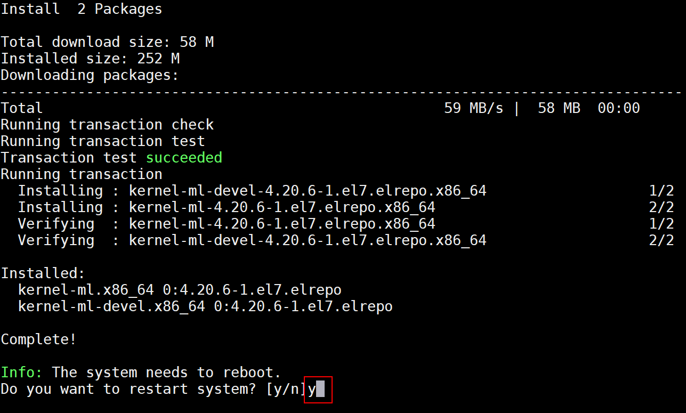Click 'The system needs to reboot.' text
Screen dimensions: 686x413
(x=167, y=372)
